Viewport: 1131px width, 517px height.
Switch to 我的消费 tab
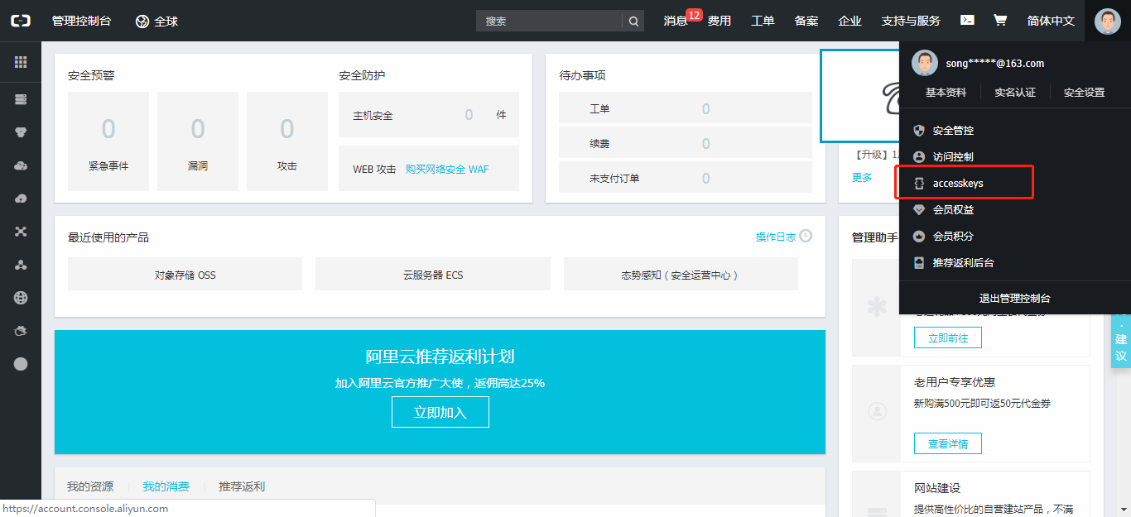166,486
